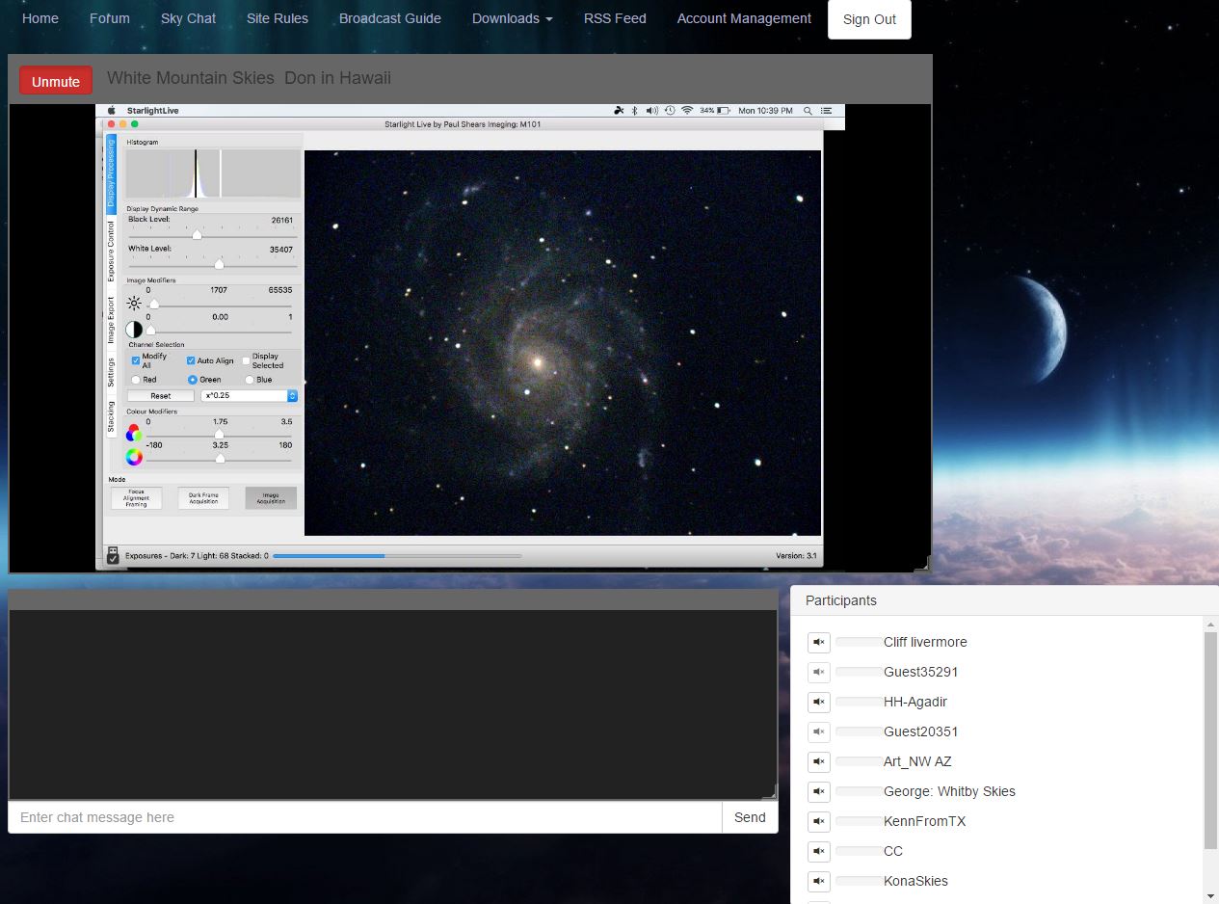1219x904 pixels.
Task: Toggle the speaker icon for Art_NW AZ
Action: coord(818,762)
